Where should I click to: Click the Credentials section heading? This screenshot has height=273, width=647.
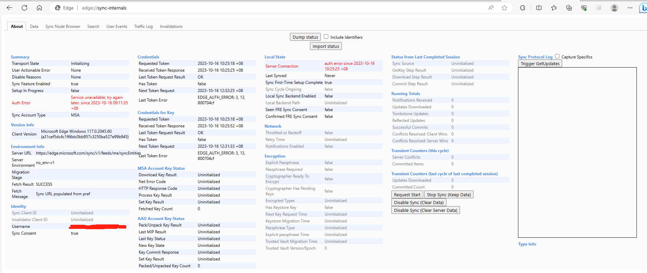(x=148, y=57)
